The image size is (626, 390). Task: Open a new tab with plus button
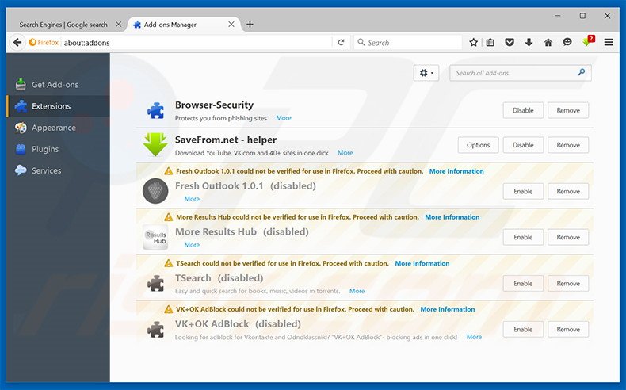(250, 25)
